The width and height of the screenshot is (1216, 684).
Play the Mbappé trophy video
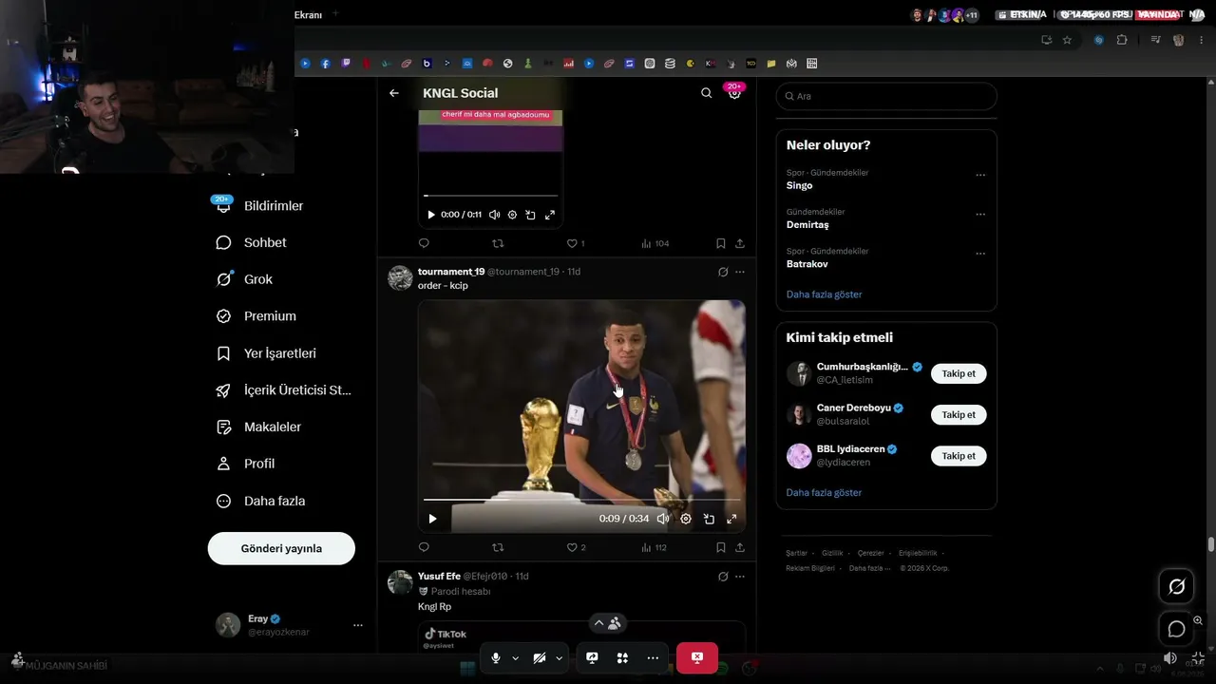click(432, 519)
